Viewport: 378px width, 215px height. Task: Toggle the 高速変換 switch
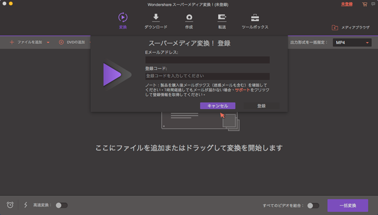[x=61, y=205]
